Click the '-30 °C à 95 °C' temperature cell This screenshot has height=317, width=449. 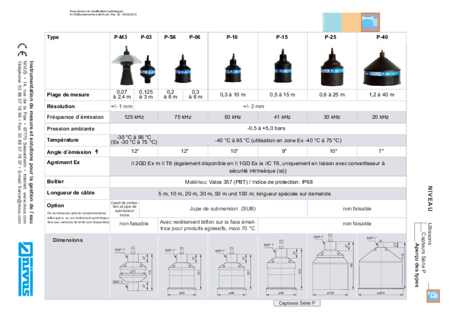tap(134, 140)
